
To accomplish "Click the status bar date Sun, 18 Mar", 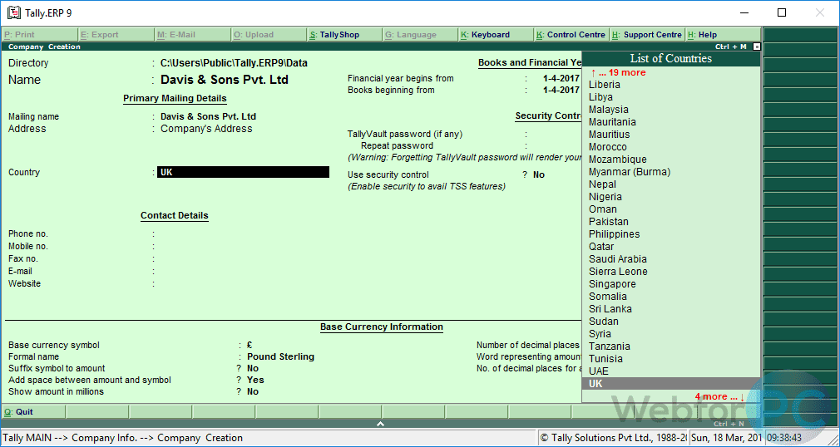I will point(728,438).
